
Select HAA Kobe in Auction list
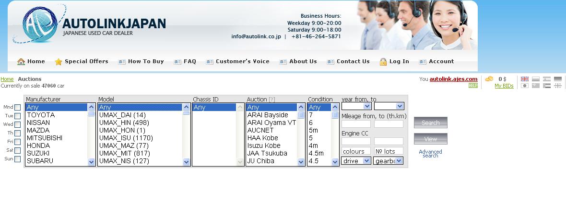click(272, 138)
